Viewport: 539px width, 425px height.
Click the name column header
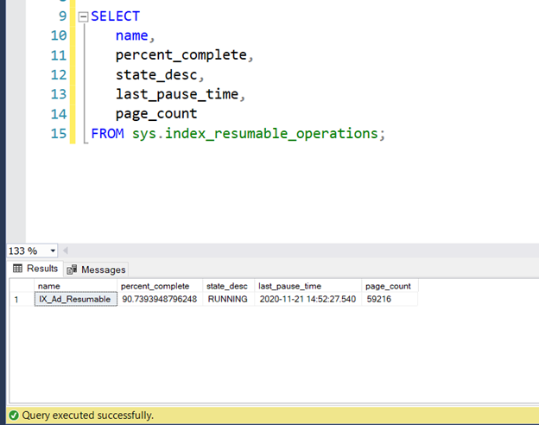tap(76, 286)
